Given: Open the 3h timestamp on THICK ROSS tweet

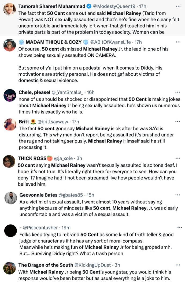Looking at the screenshot, I should point(79,158).
